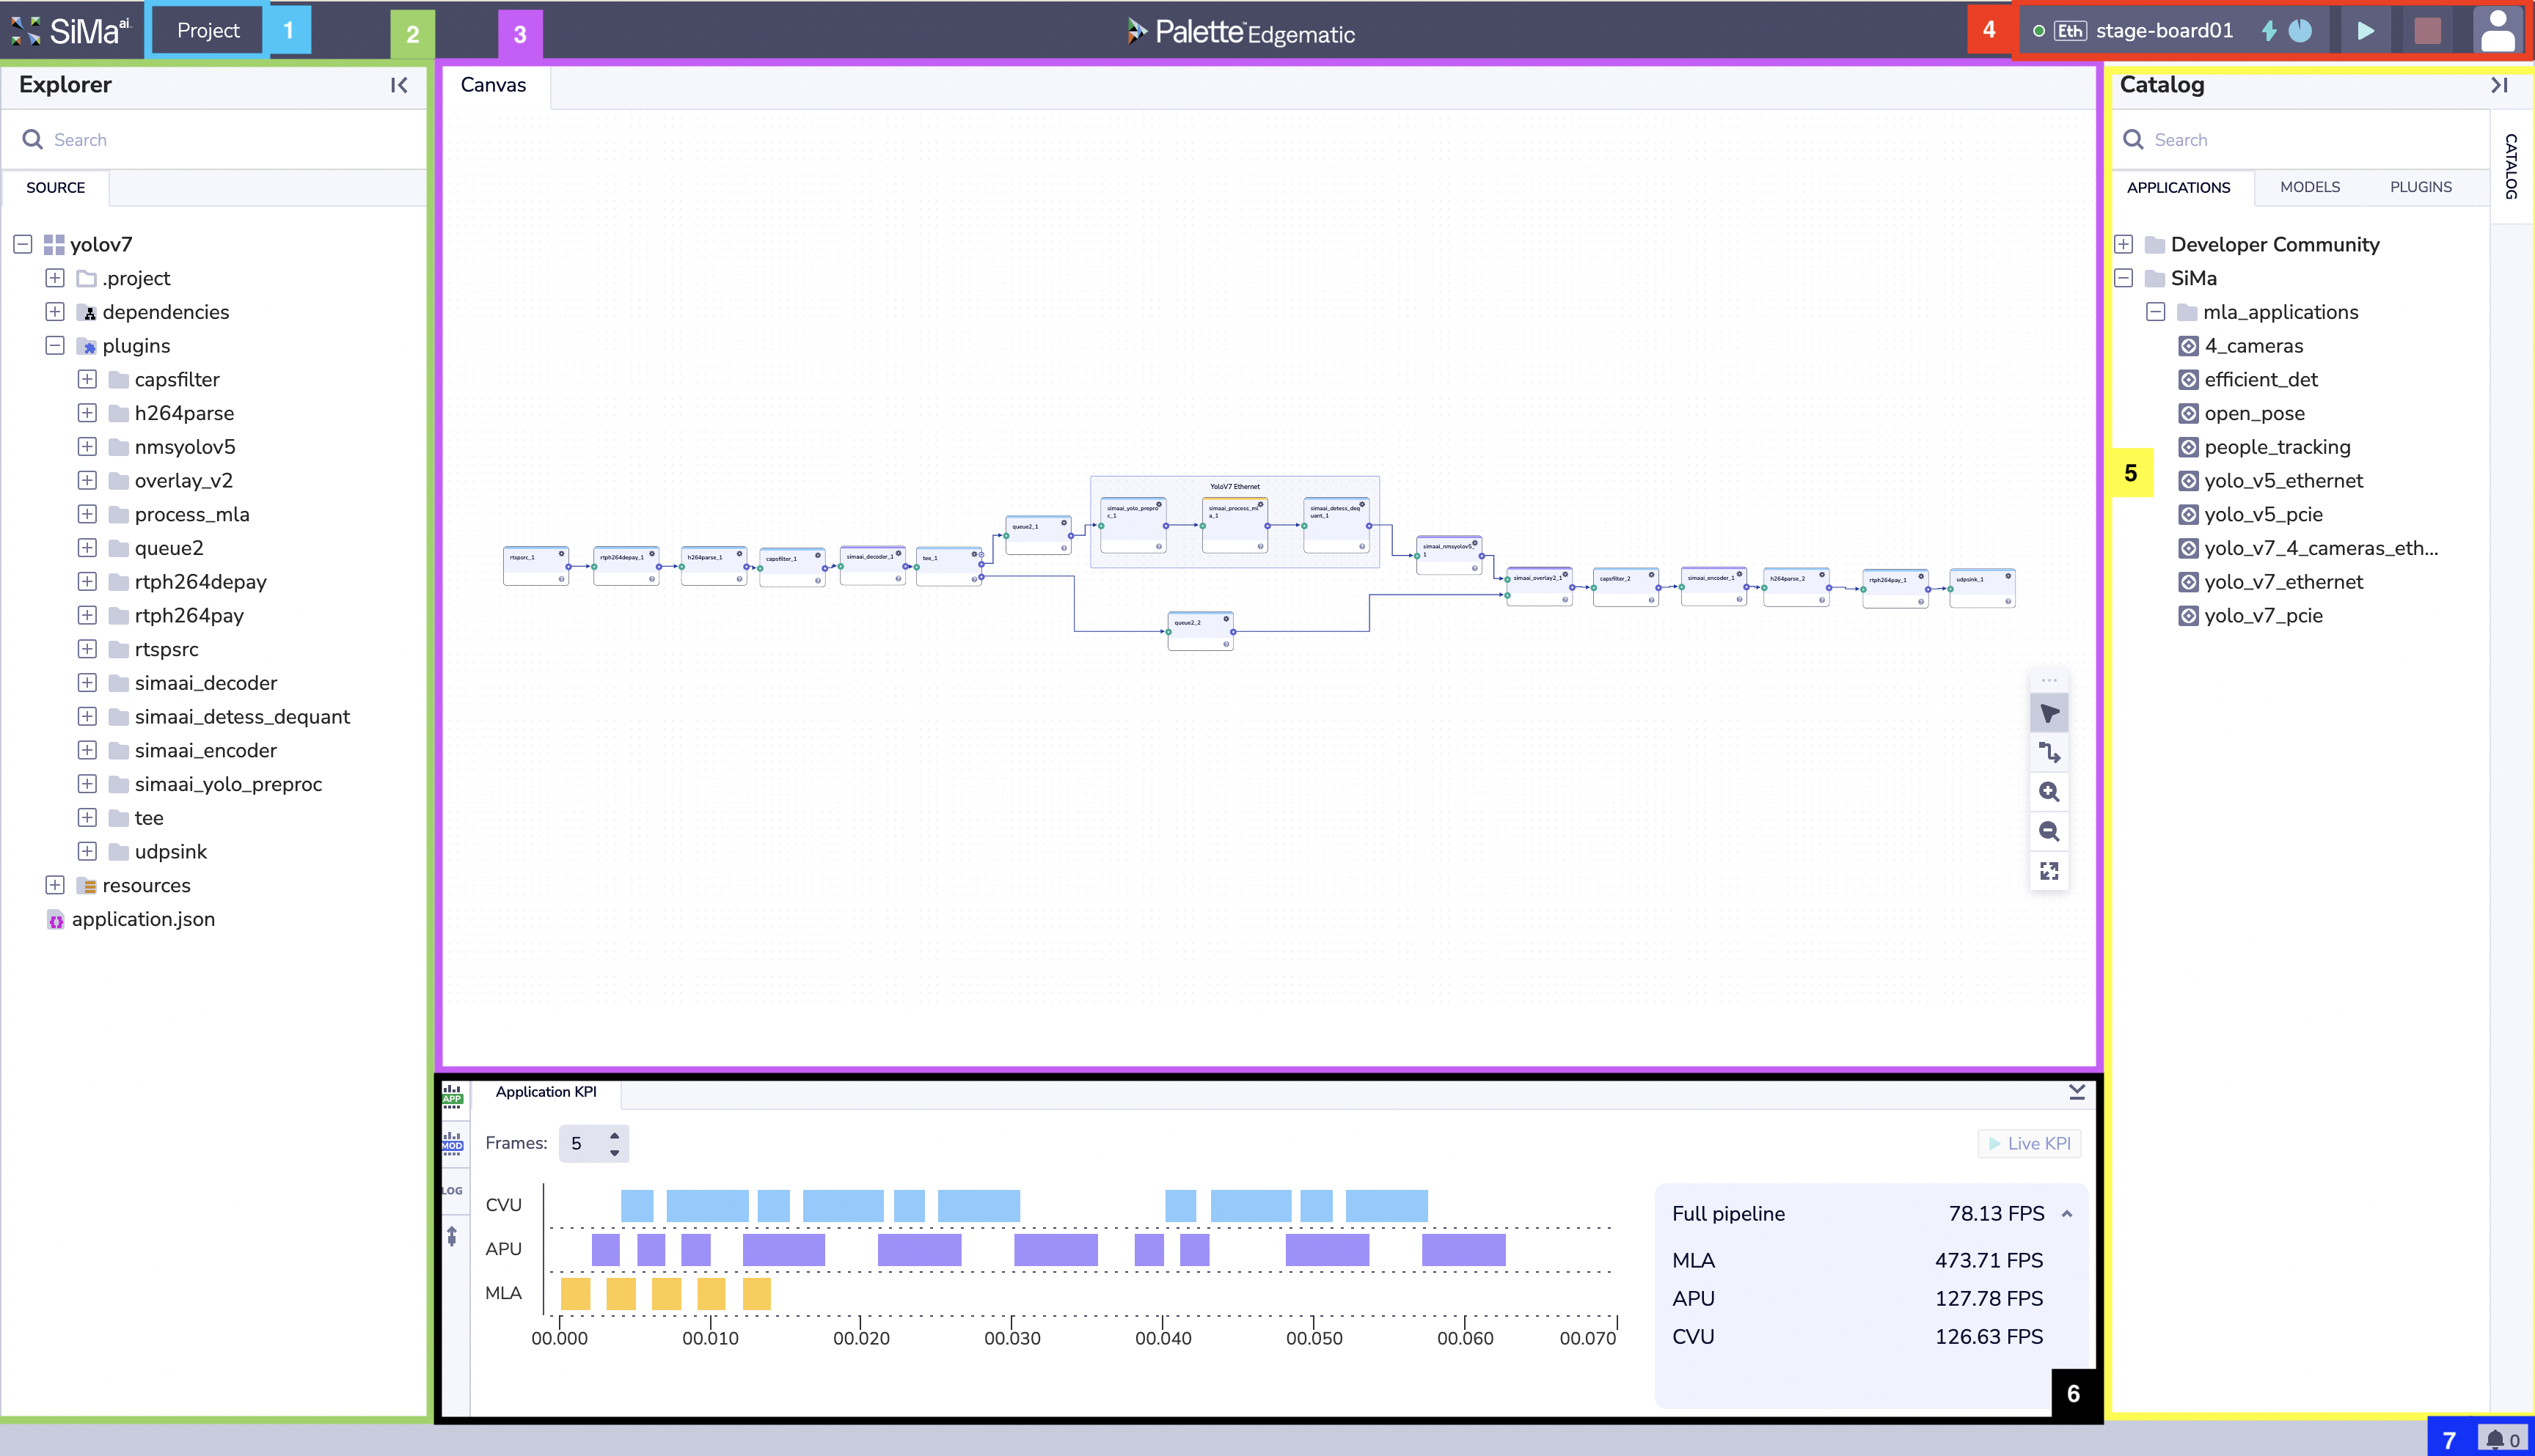The height and width of the screenshot is (1456, 2535).
Task: Collapse the Explorer panel
Action: point(399,85)
